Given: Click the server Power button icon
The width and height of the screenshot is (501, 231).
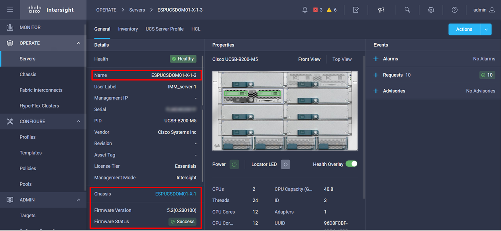Looking at the screenshot, I should (234, 165).
